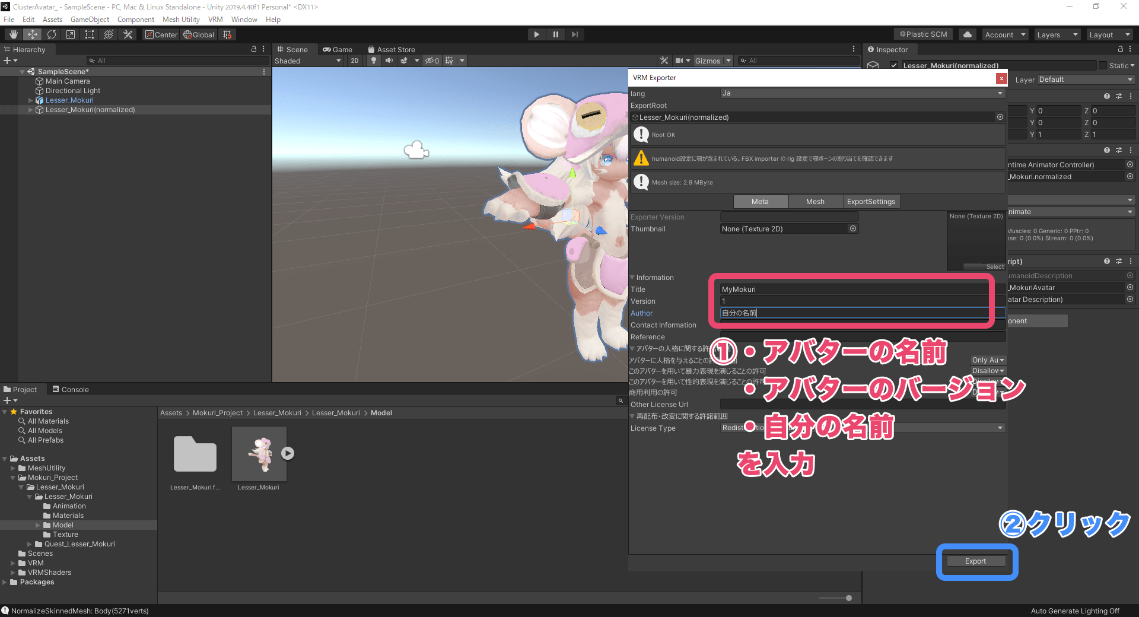
Task: Select the Rect Transform tool
Action: (x=90, y=34)
